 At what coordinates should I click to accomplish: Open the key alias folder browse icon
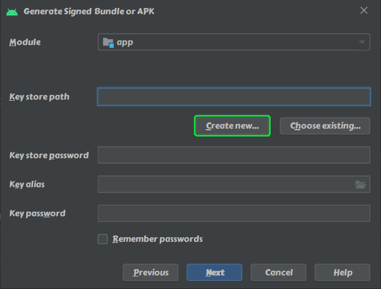(361, 185)
